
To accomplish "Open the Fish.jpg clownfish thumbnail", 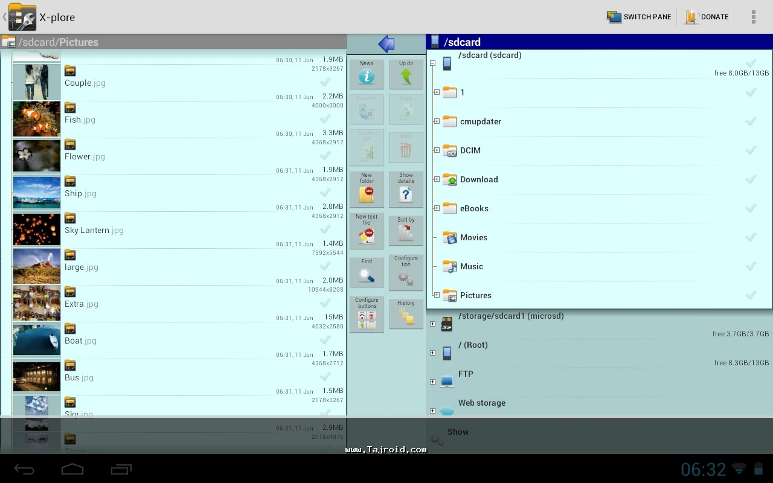I will point(37,119).
